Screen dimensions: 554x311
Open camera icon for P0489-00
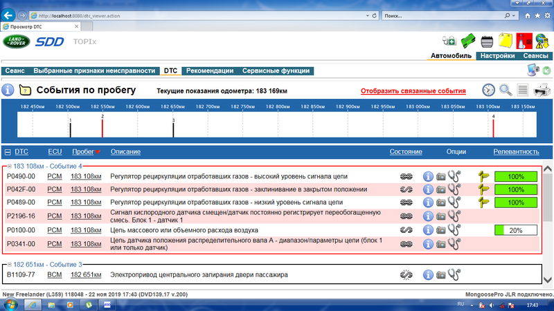pos(440,202)
